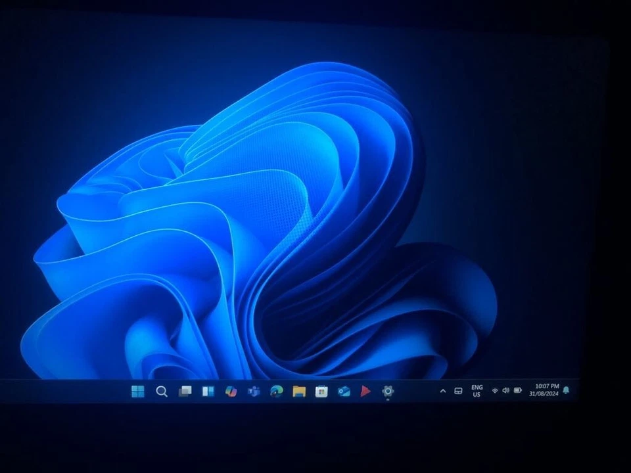Check battery status in system tray

pyautogui.click(x=517, y=390)
